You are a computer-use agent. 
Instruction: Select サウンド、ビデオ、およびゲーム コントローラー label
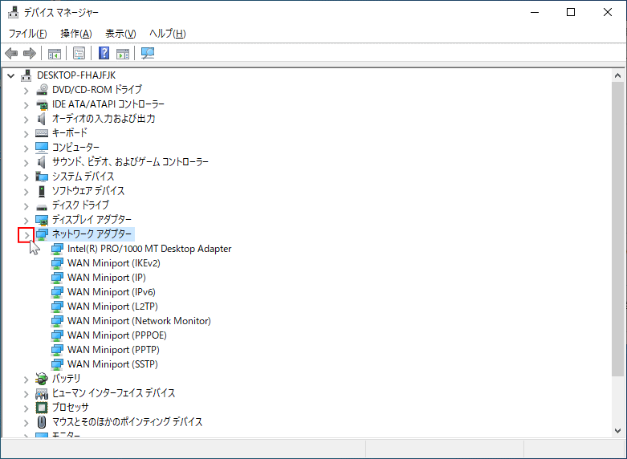[130, 162]
